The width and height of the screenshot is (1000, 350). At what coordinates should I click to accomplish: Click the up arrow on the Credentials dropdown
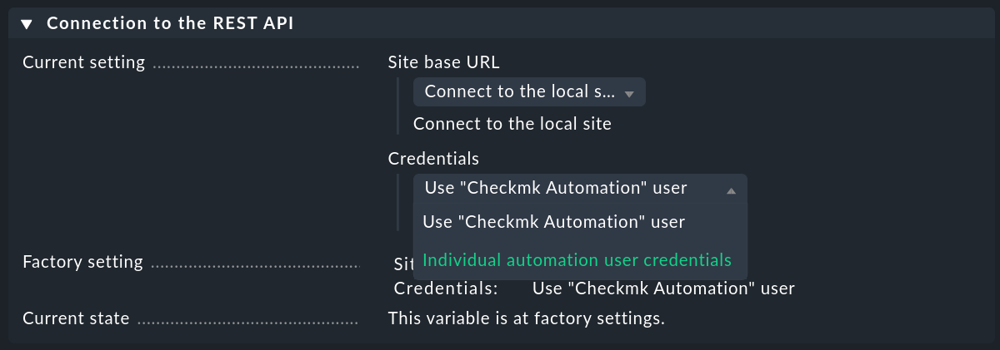731,190
